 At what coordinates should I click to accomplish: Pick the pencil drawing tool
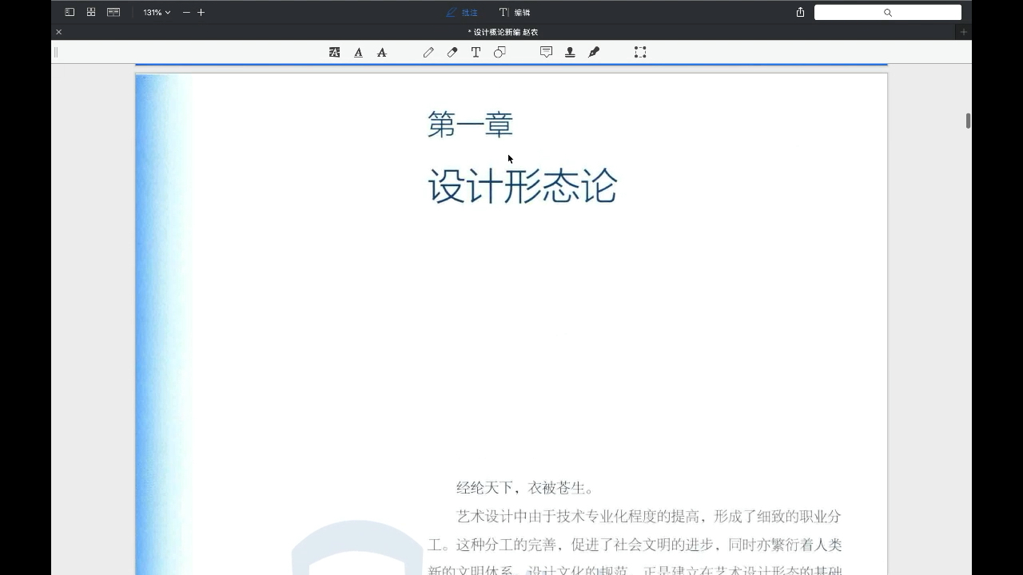tap(428, 52)
